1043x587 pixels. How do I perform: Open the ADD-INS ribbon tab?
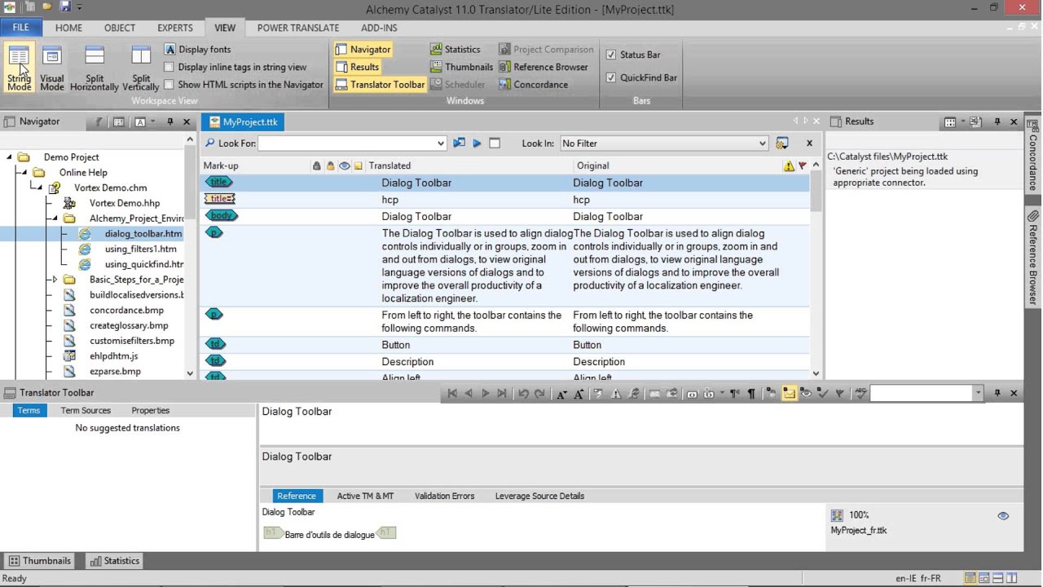379,28
